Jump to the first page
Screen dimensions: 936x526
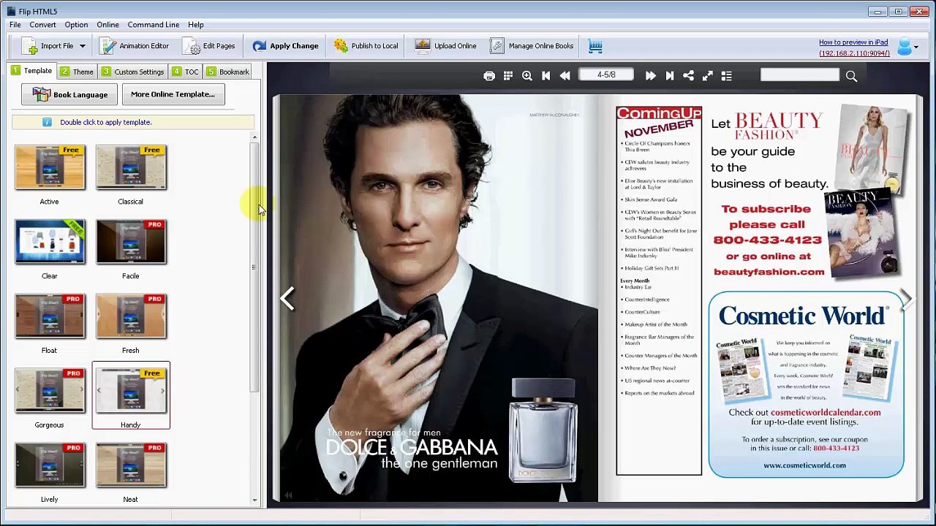point(546,76)
